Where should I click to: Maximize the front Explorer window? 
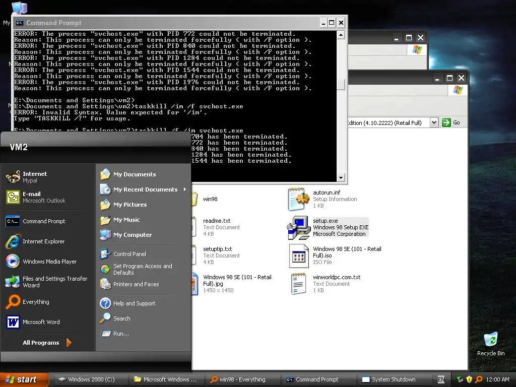click(449, 78)
